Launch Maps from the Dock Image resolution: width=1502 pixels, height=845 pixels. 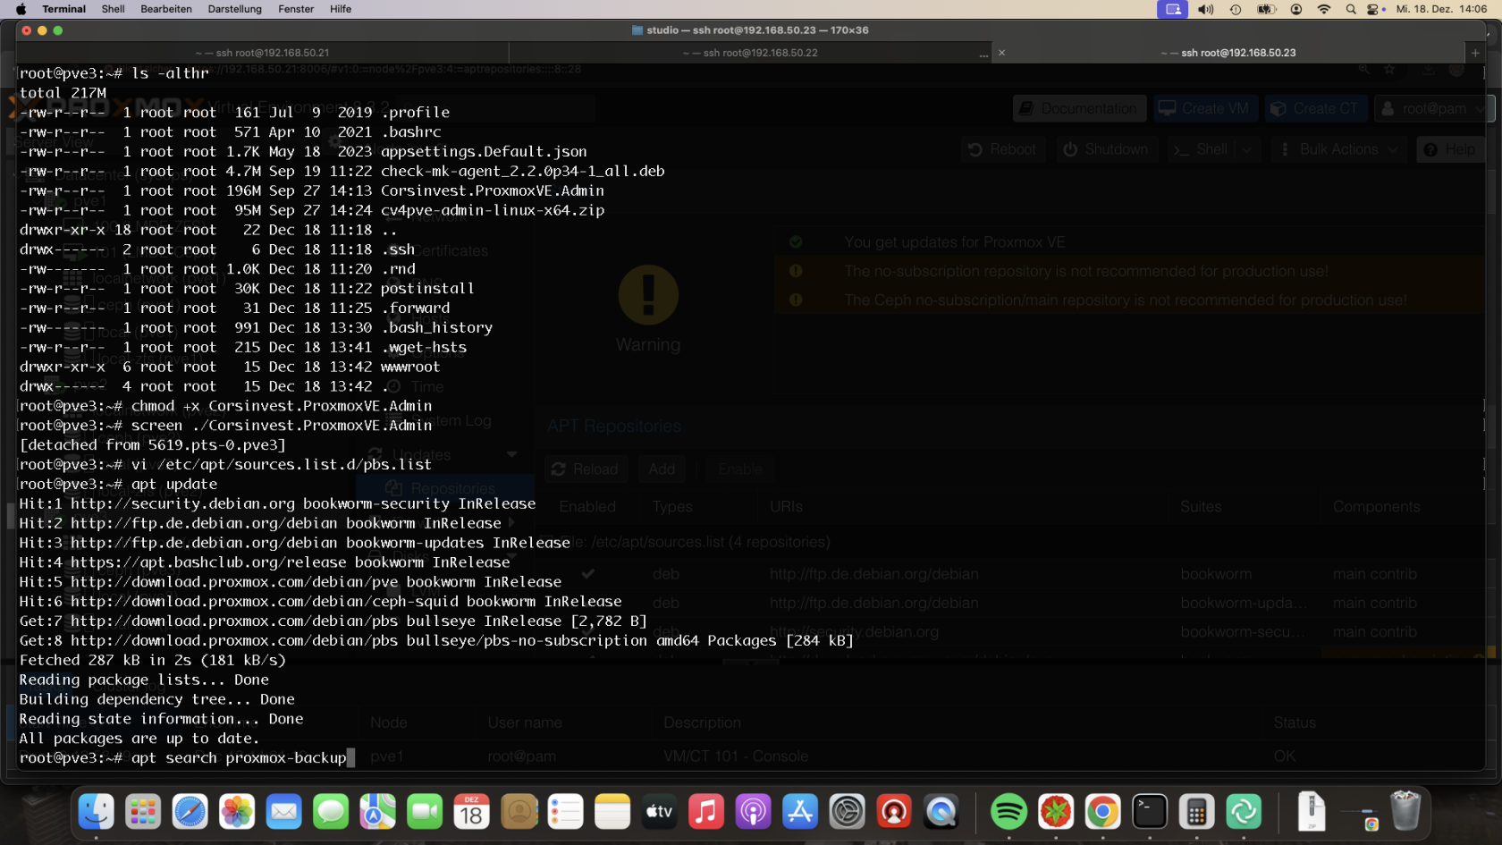(x=377, y=812)
